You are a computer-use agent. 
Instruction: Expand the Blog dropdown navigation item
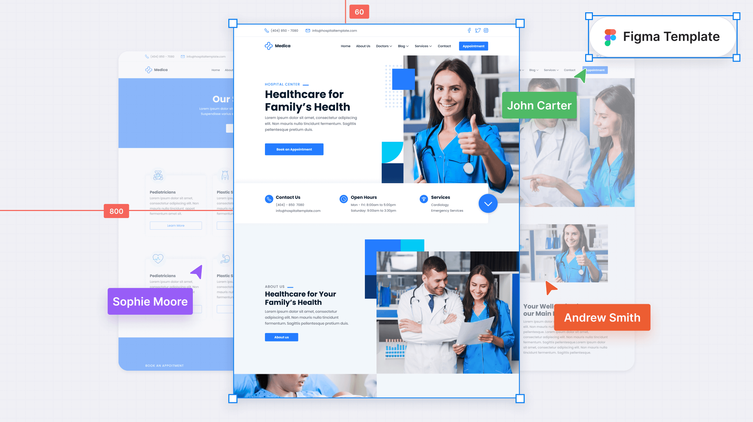403,46
